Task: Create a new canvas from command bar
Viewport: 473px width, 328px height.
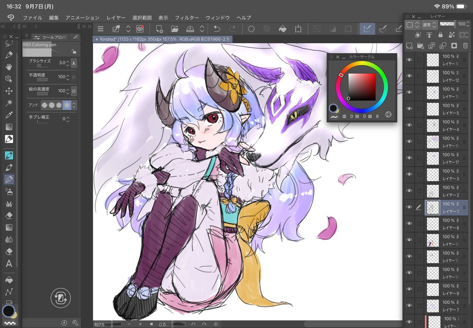Action: pyautogui.click(x=159, y=29)
